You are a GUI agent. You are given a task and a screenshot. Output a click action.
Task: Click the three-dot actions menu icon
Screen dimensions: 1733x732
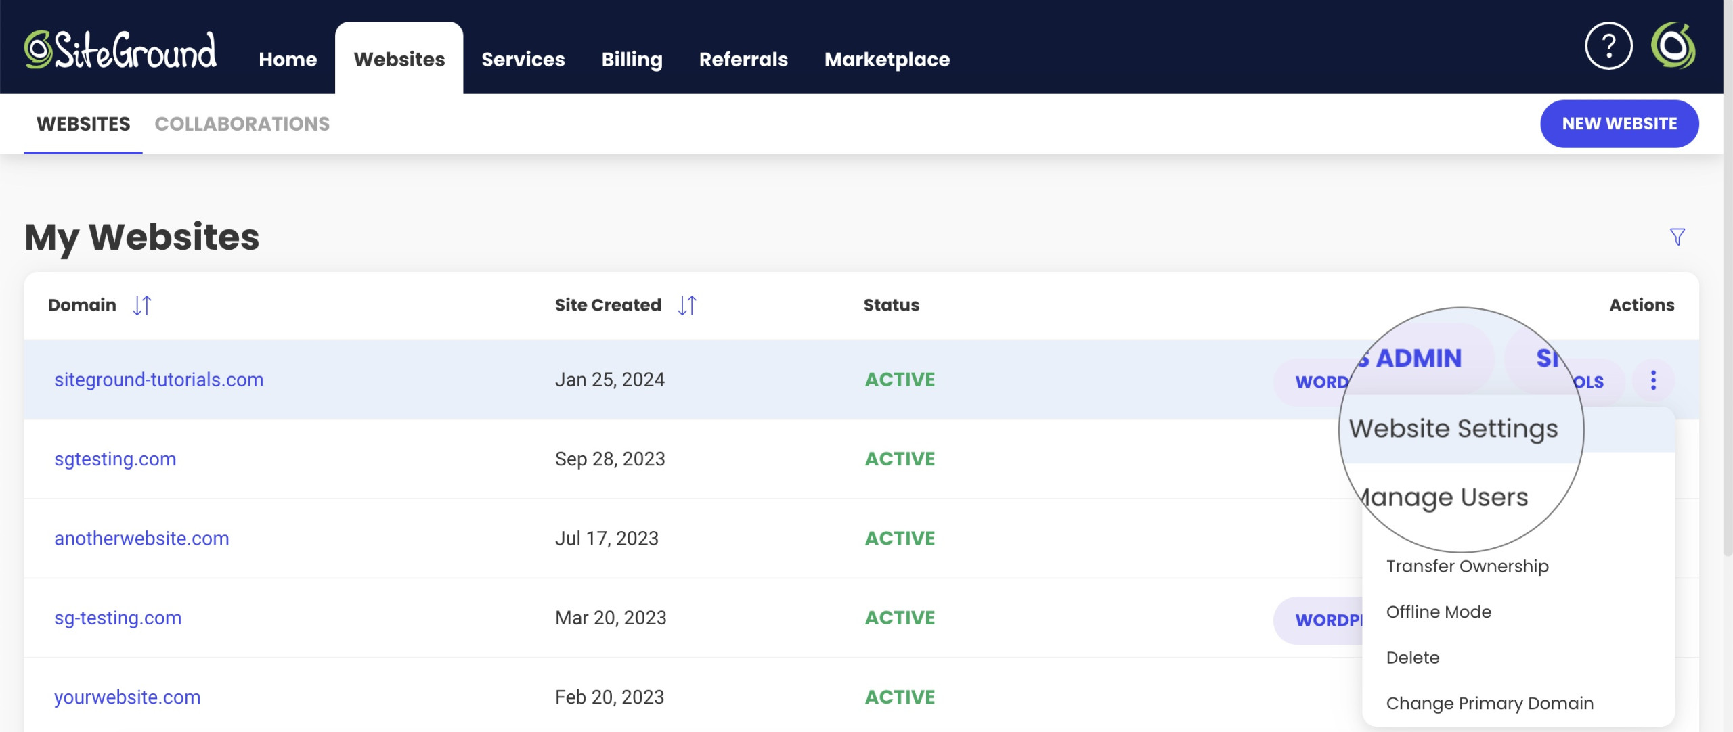click(1653, 380)
